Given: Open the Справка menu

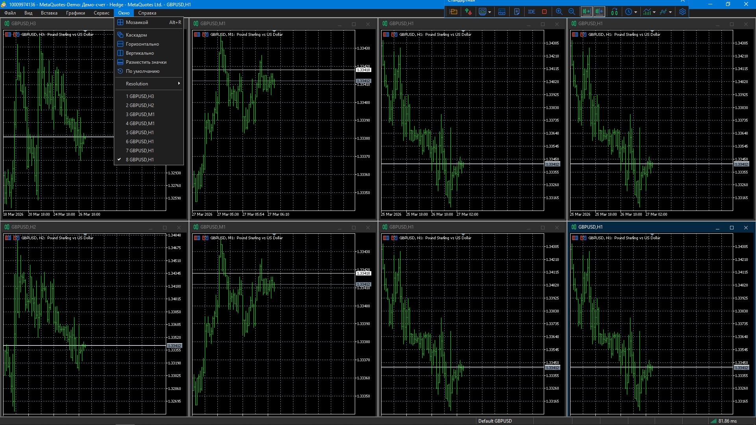Looking at the screenshot, I should [x=147, y=13].
